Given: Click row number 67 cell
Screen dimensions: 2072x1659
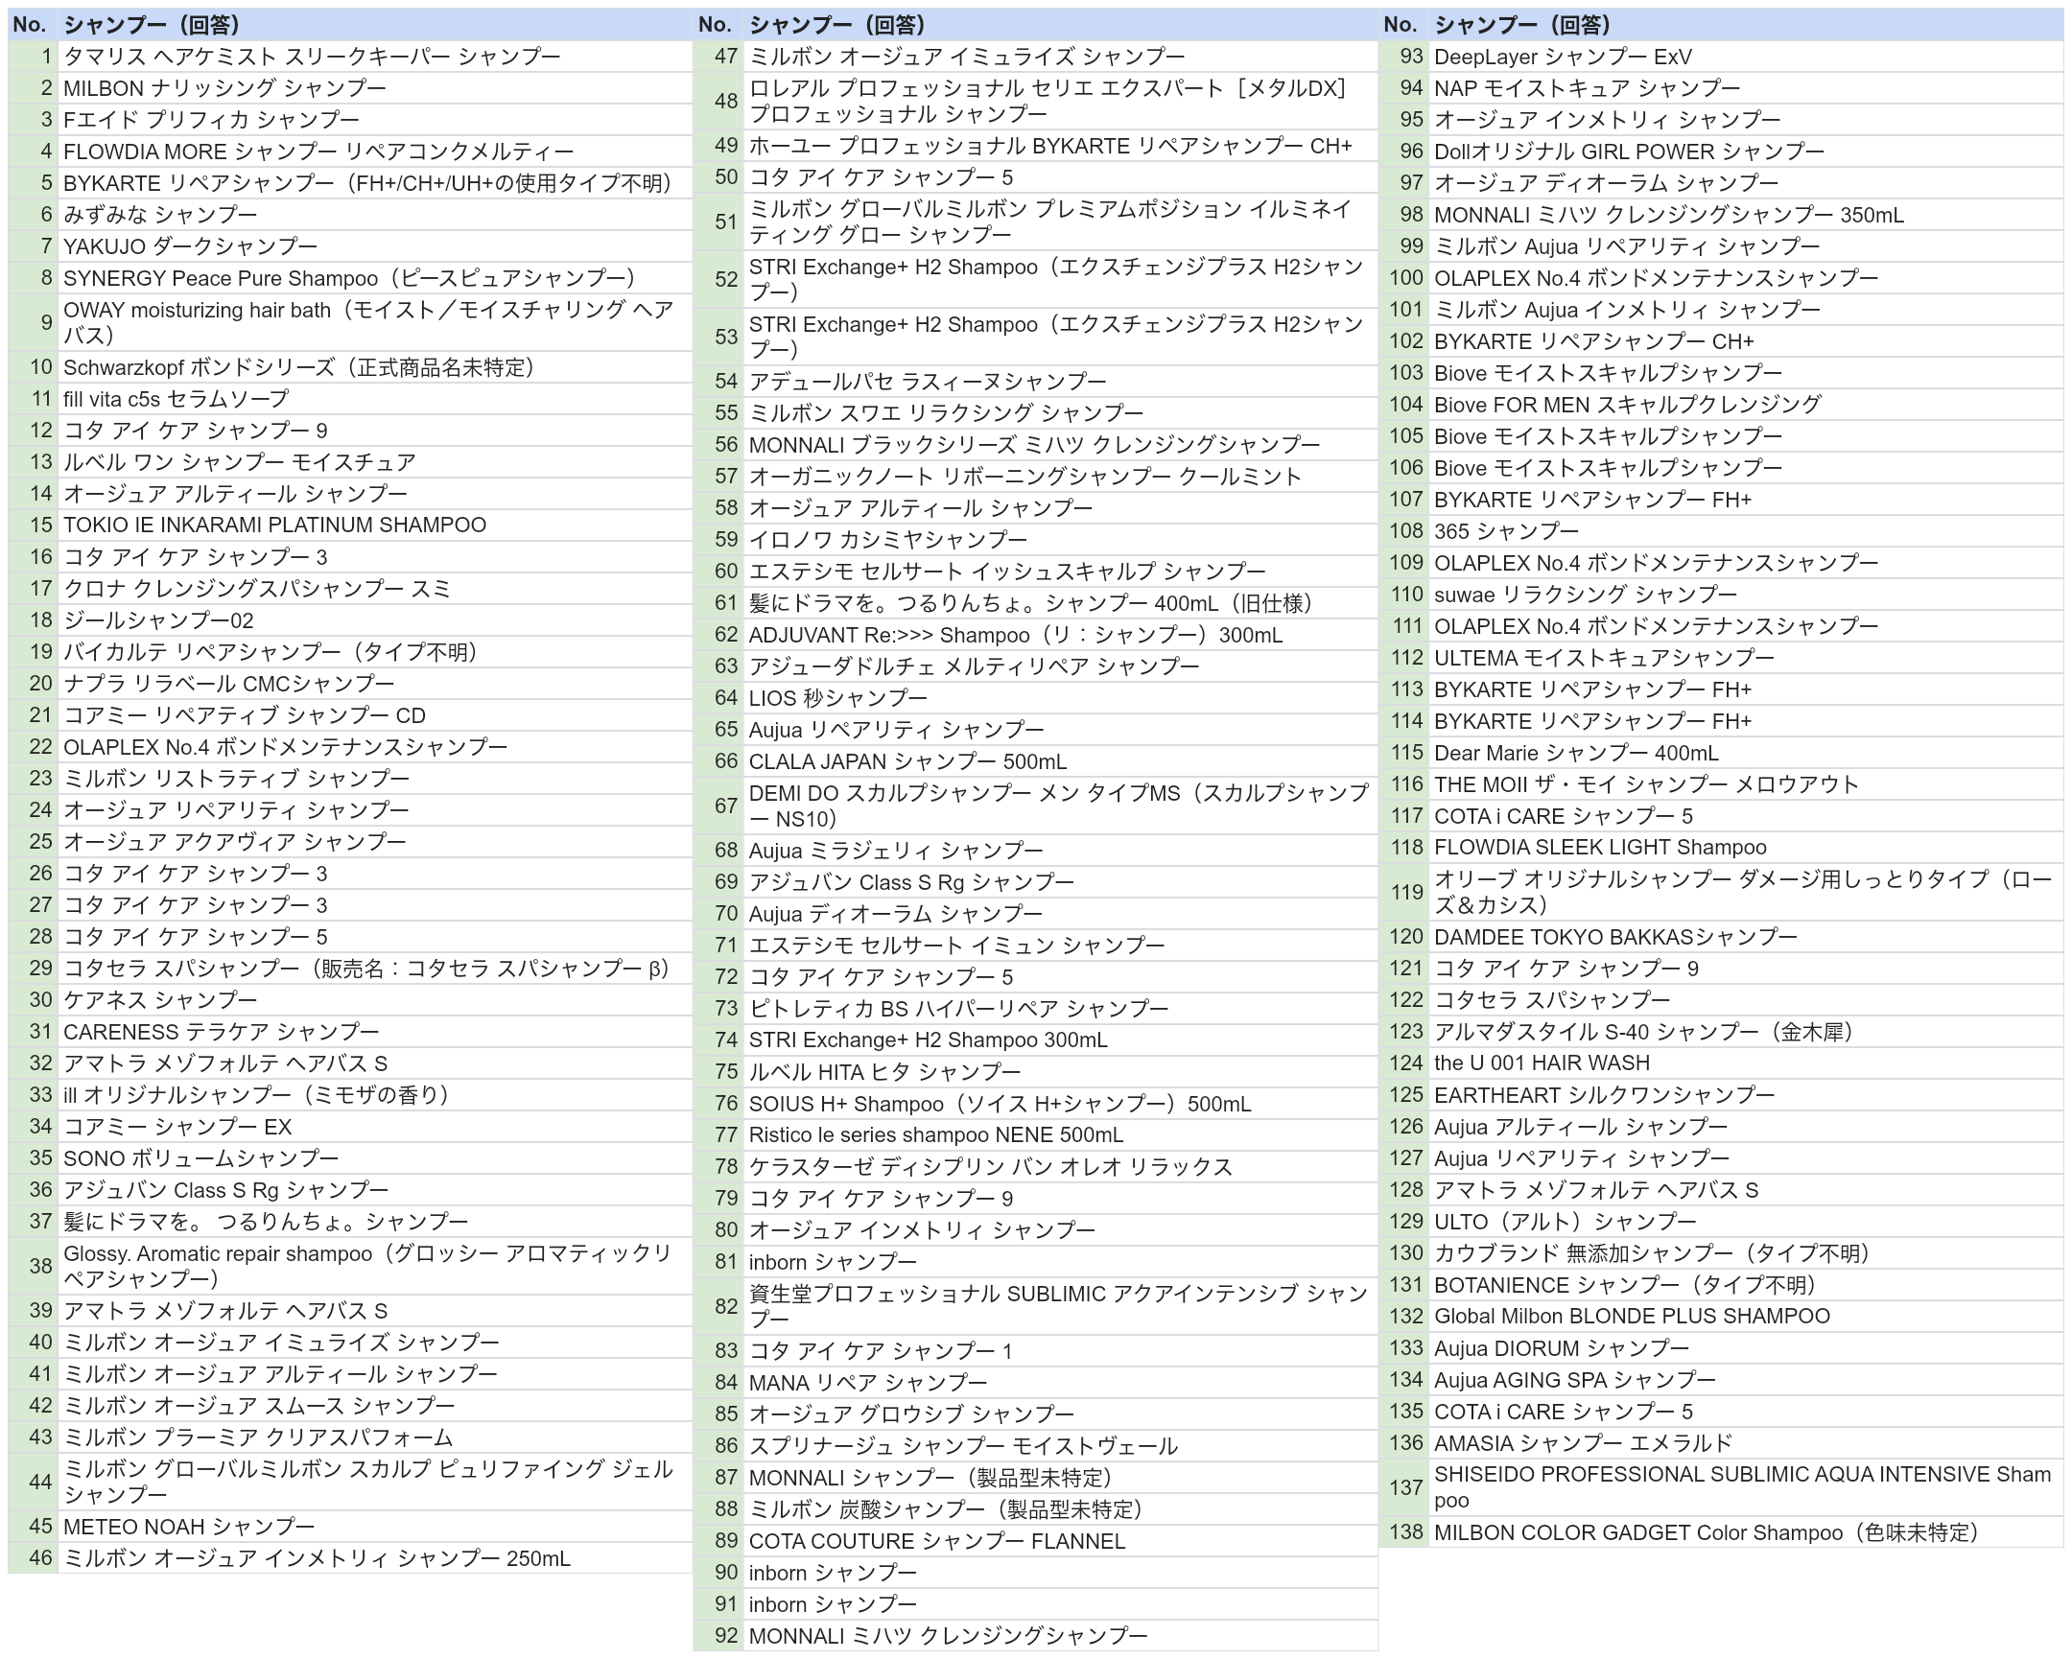Looking at the screenshot, I should (718, 805).
